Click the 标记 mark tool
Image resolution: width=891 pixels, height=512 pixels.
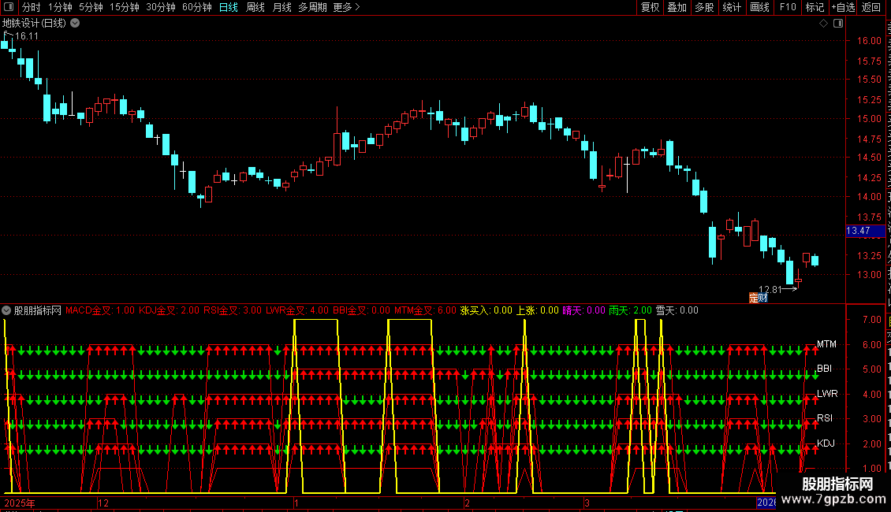pos(815,7)
